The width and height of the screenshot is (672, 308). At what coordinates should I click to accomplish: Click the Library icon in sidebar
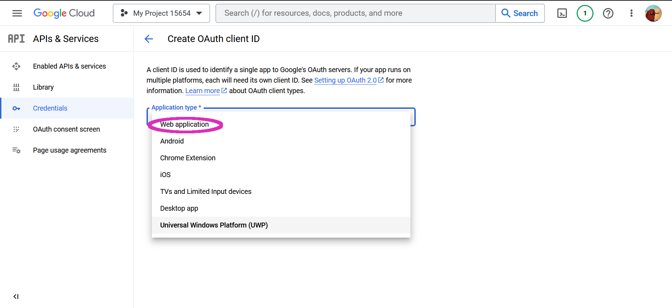tap(16, 87)
